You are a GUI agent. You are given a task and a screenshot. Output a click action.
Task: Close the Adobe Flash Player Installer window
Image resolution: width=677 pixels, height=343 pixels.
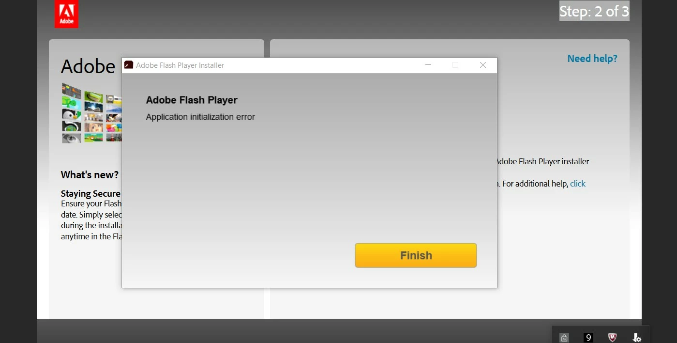point(483,65)
